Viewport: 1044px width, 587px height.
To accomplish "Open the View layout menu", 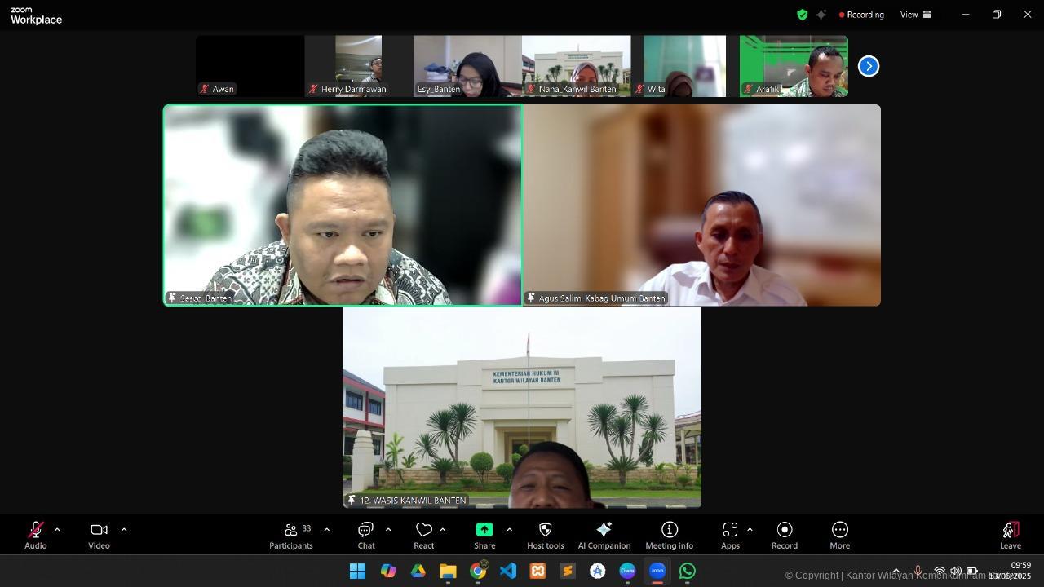I will click(915, 15).
